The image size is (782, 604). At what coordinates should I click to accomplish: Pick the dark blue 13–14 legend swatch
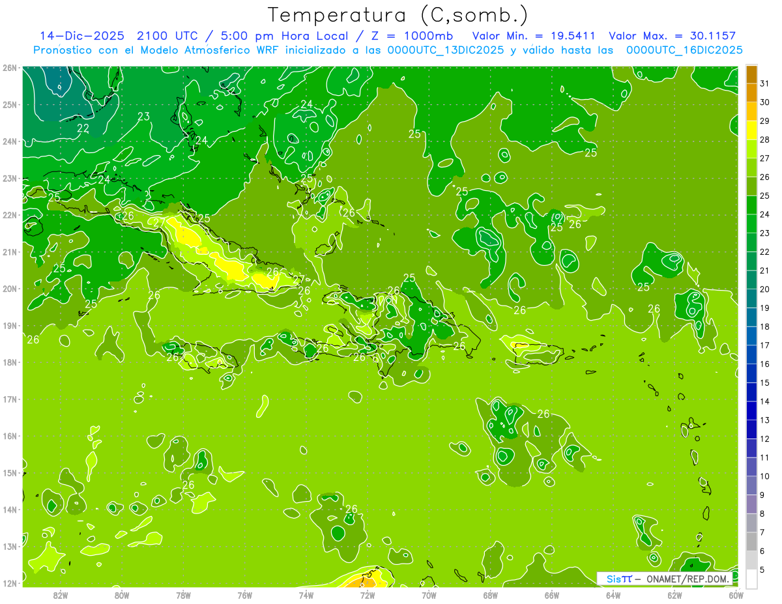(x=751, y=411)
